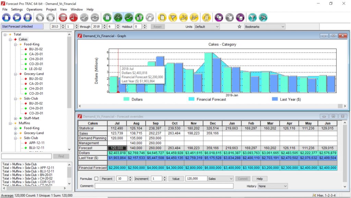Click the gray disk icon between the purple icons
The image size is (351, 198).
point(229,18)
